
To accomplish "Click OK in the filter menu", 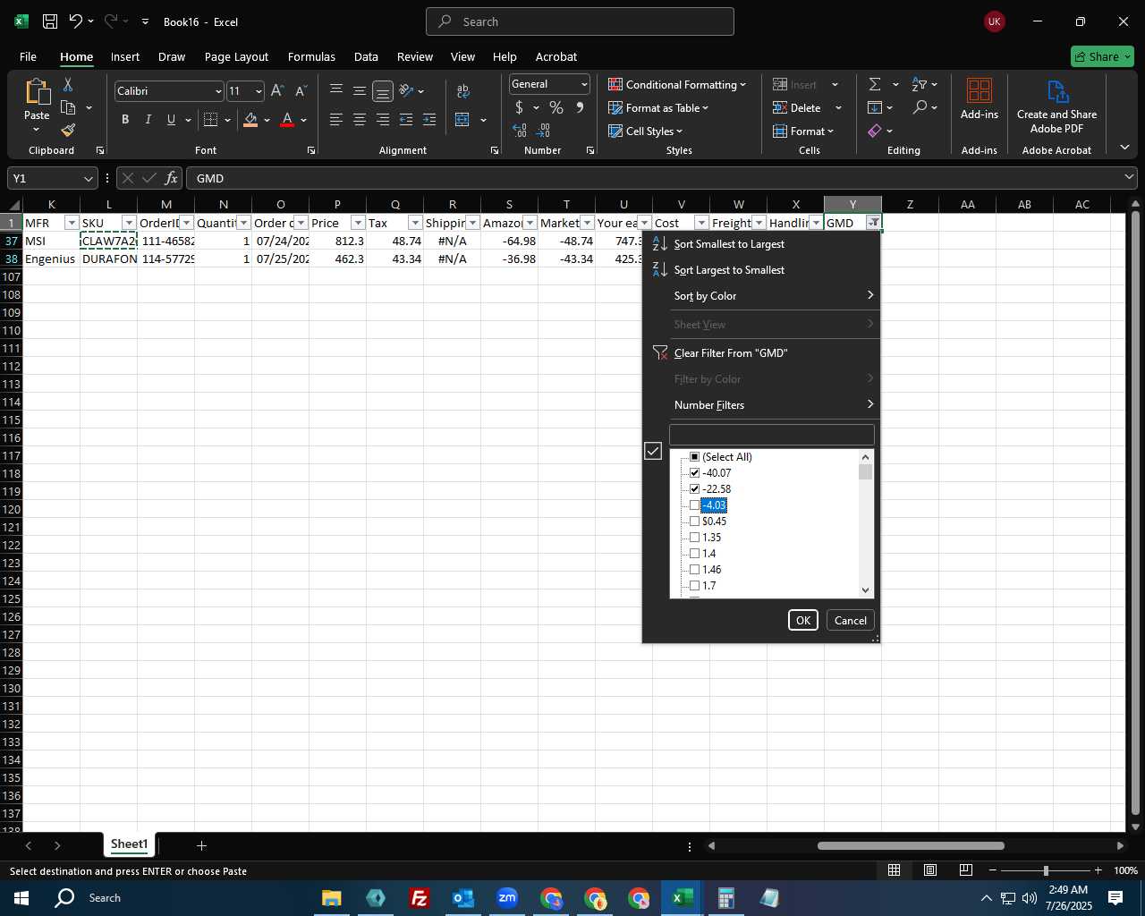I will (x=803, y=620).
